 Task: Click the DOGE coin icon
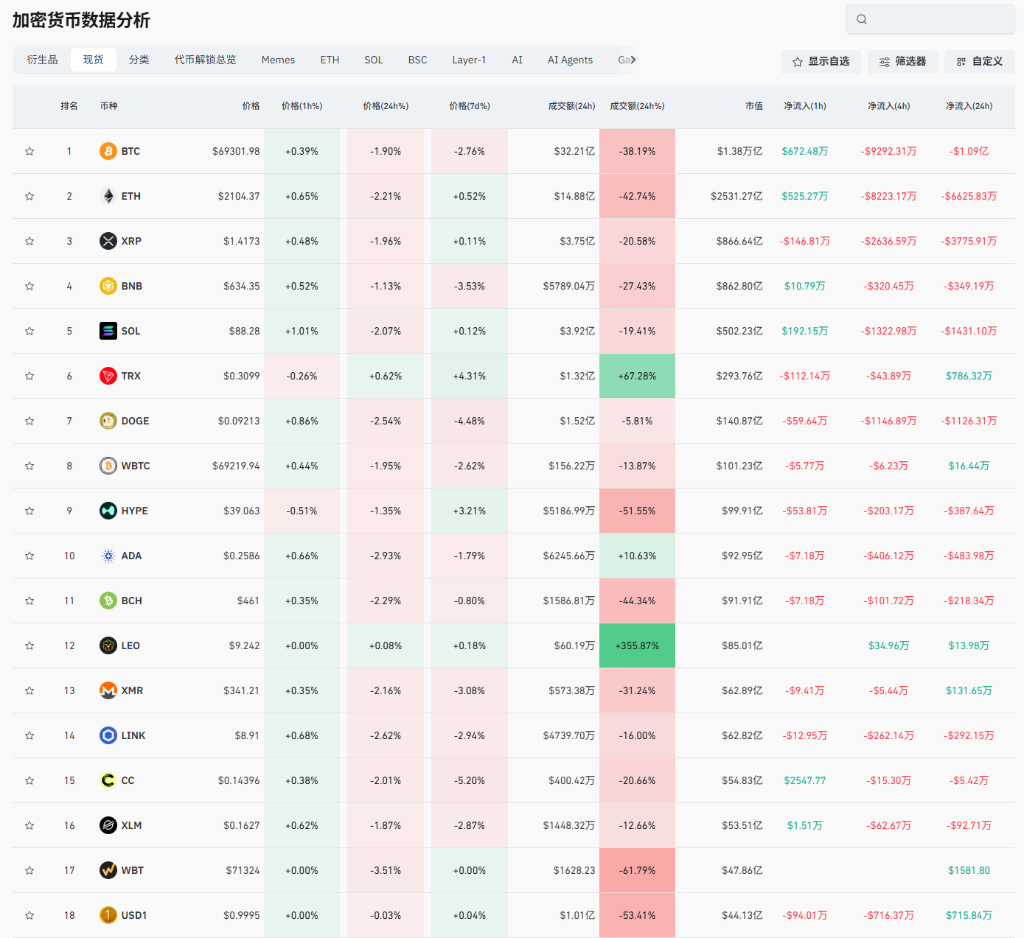108,421
